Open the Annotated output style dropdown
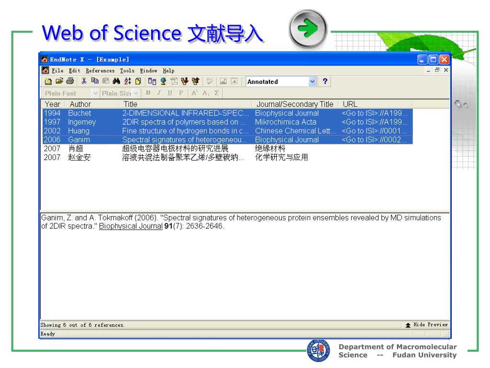 [x=312, y=81]
